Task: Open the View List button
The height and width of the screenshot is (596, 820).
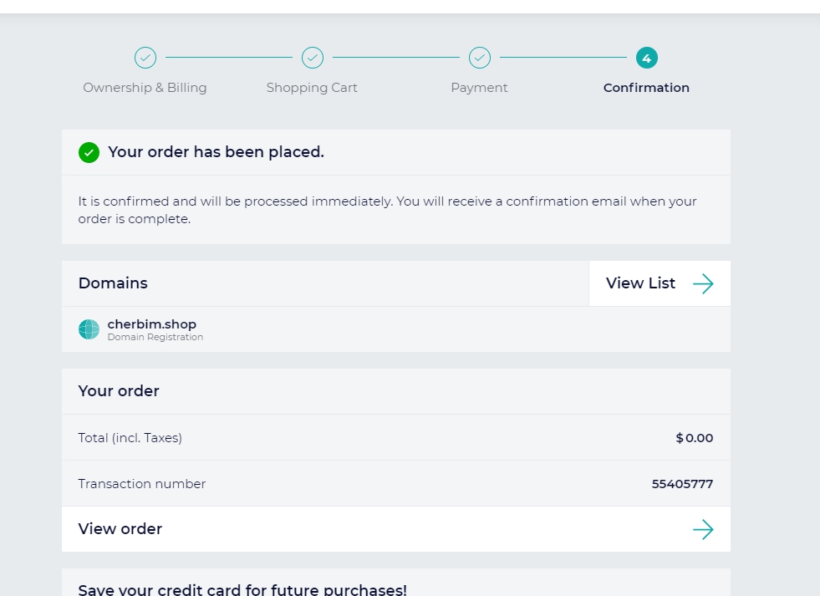Action: (660, 283)
